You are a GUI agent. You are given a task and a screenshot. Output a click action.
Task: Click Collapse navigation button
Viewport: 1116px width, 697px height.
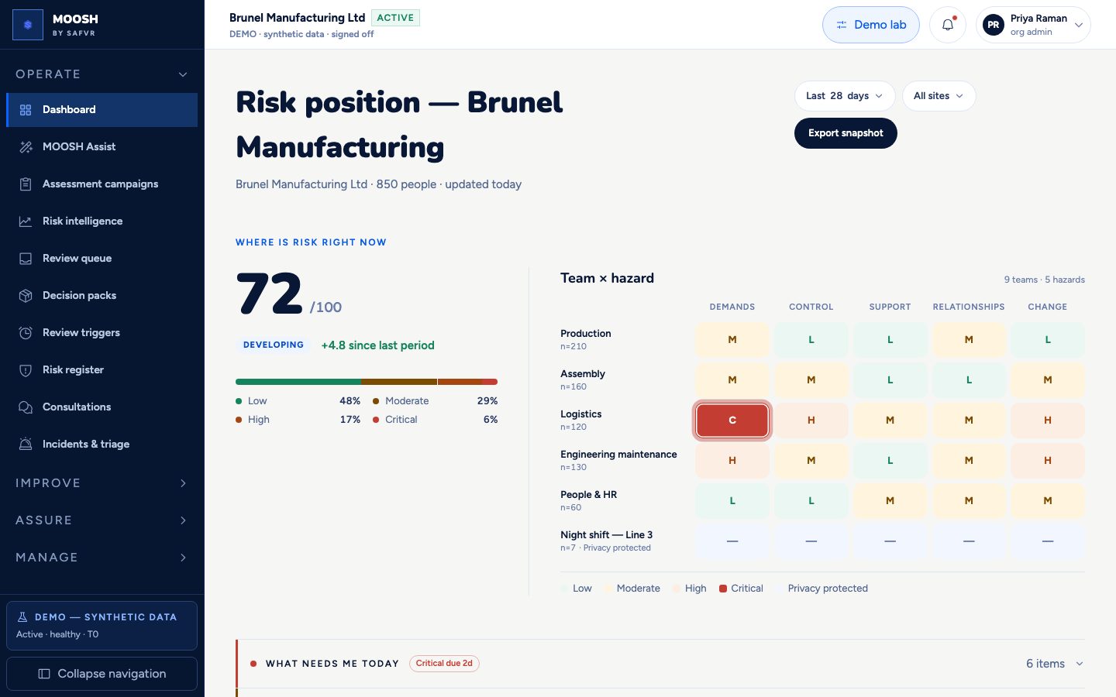coord(102,674)
